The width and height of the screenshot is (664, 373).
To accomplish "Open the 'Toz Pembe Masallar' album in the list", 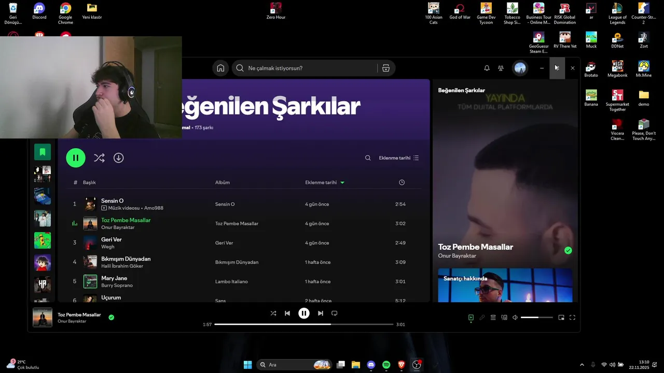I will point(237,224).
